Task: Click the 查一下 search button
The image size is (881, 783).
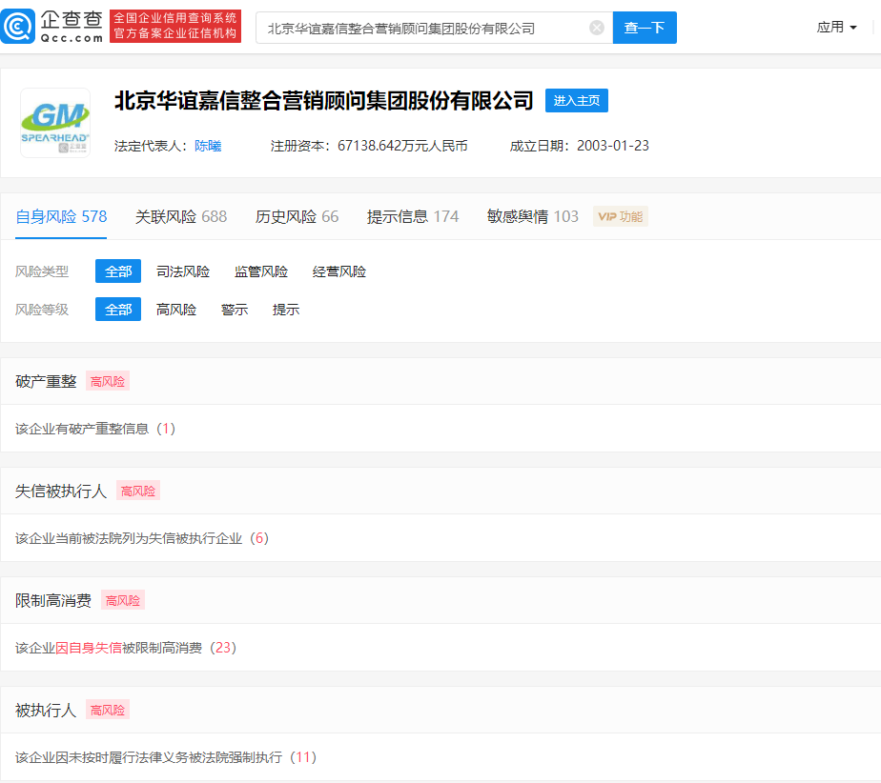Action: click(645, 28)
